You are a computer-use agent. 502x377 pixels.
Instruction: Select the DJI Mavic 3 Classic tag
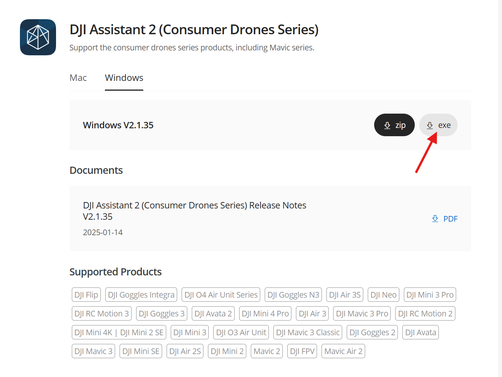(x=308, y=332)
